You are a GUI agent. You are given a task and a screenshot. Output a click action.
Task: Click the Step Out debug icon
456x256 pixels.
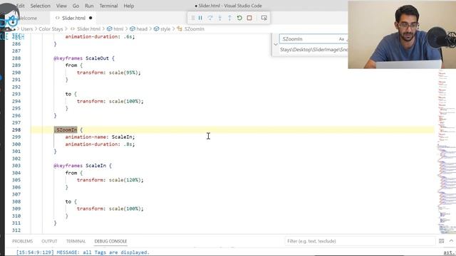[229, 18]
